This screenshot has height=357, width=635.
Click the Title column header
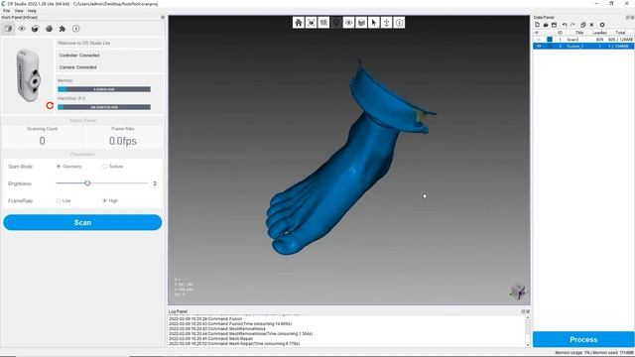coord(579,33)
